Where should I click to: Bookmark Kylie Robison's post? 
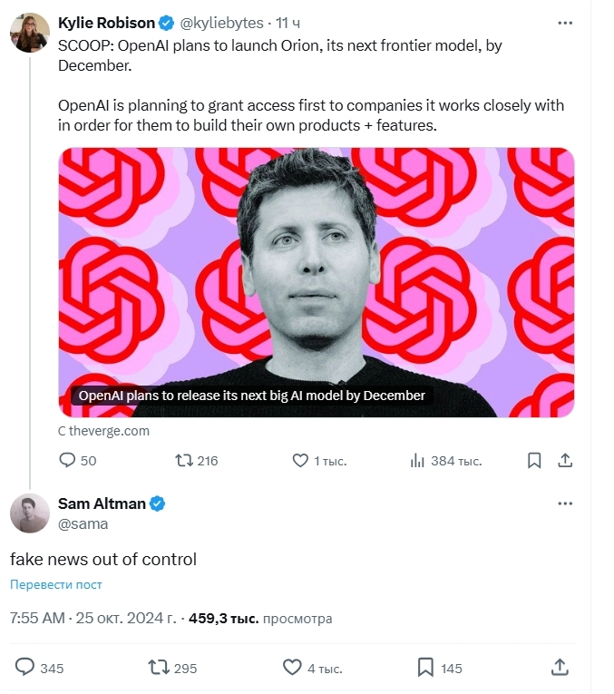[x=534, y=461]
